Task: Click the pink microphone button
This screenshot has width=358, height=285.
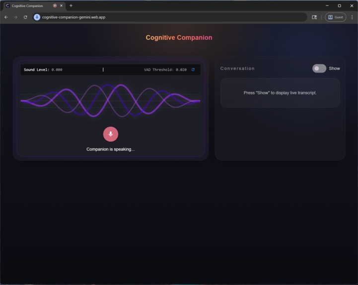Action: (x=111, y=134)
